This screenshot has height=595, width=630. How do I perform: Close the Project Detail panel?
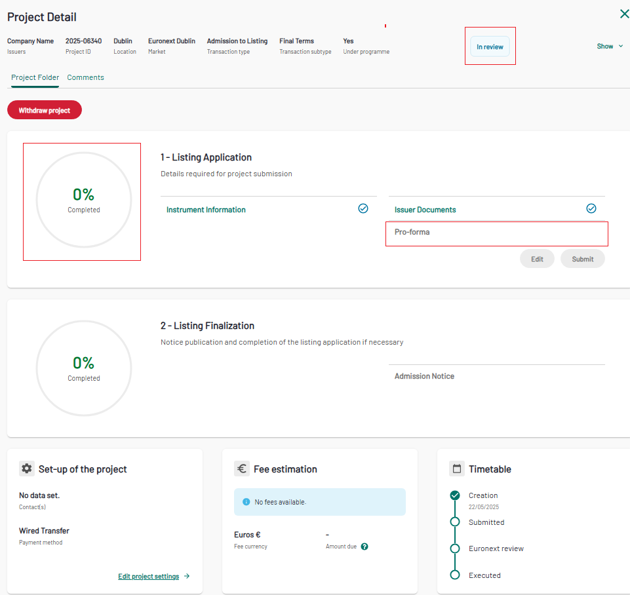[x=624, y=14]
